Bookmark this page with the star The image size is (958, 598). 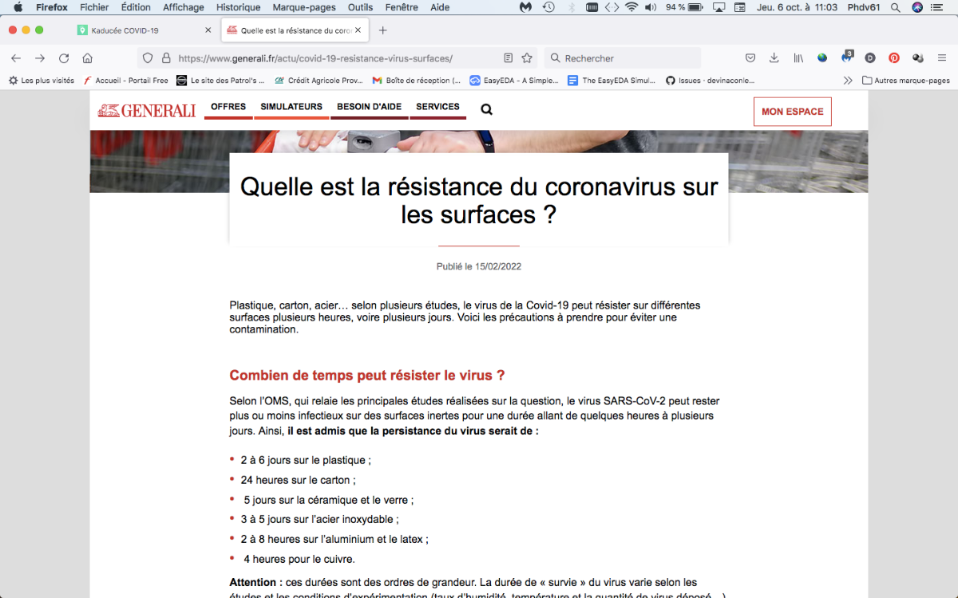pyautogui.click(x=527, y=58)
